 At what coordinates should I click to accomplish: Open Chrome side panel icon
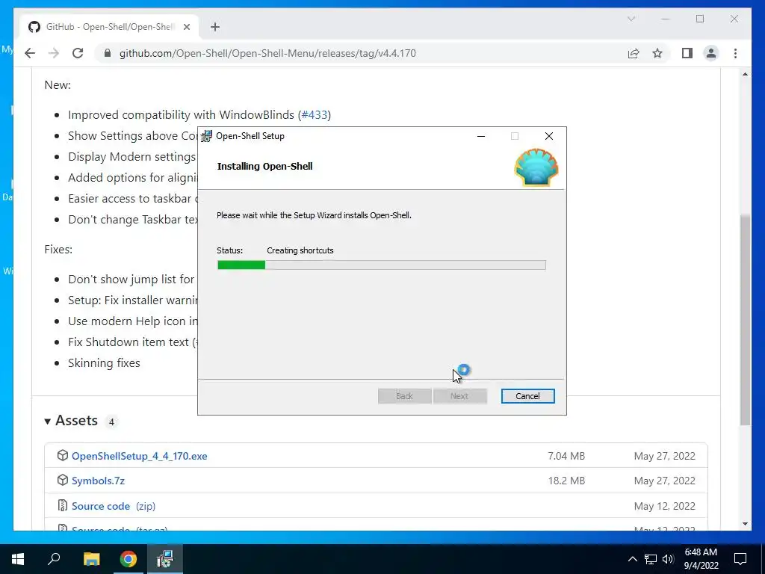687,53
